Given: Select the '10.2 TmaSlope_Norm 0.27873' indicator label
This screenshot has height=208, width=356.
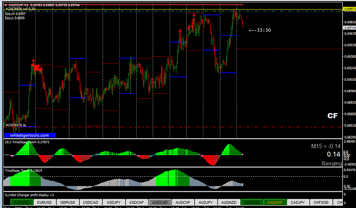Looking at the screenshot, I should [x=27, y=142].
